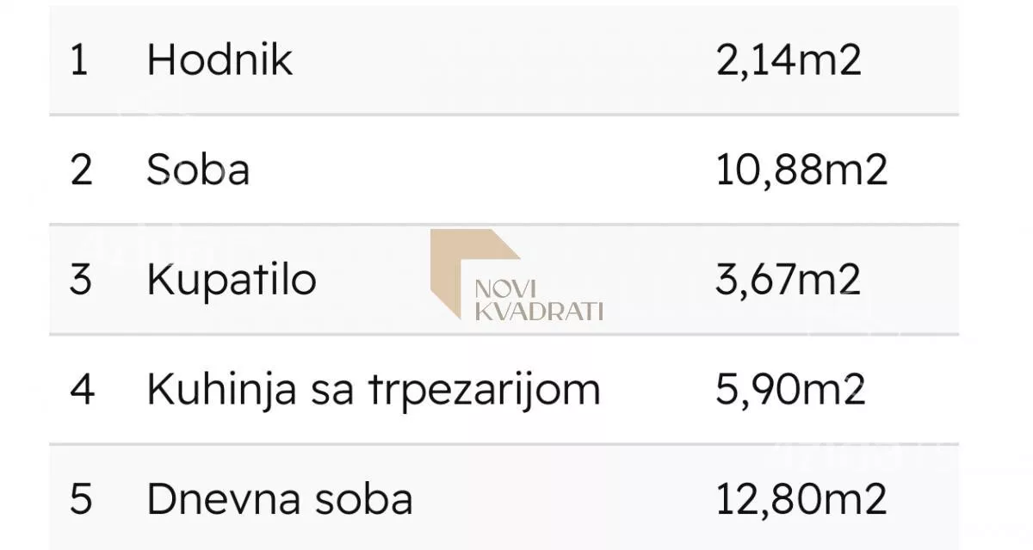Select the 5,90m2 area value
1033x550 pixels.
coord(789,389)
